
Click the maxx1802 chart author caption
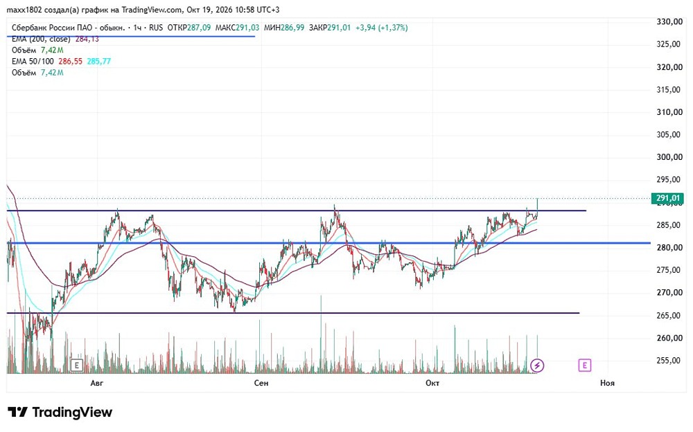click(x=143, y=9)
